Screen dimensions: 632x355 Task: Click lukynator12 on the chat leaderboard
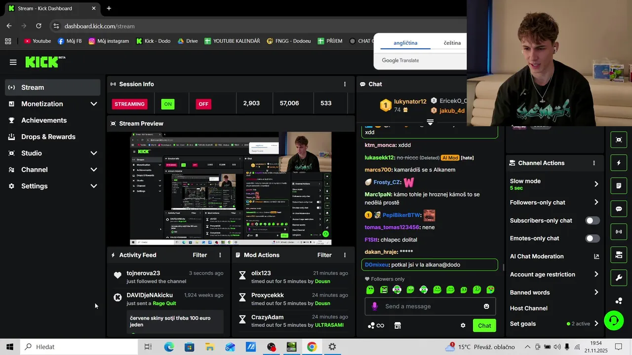click(410, 102)
